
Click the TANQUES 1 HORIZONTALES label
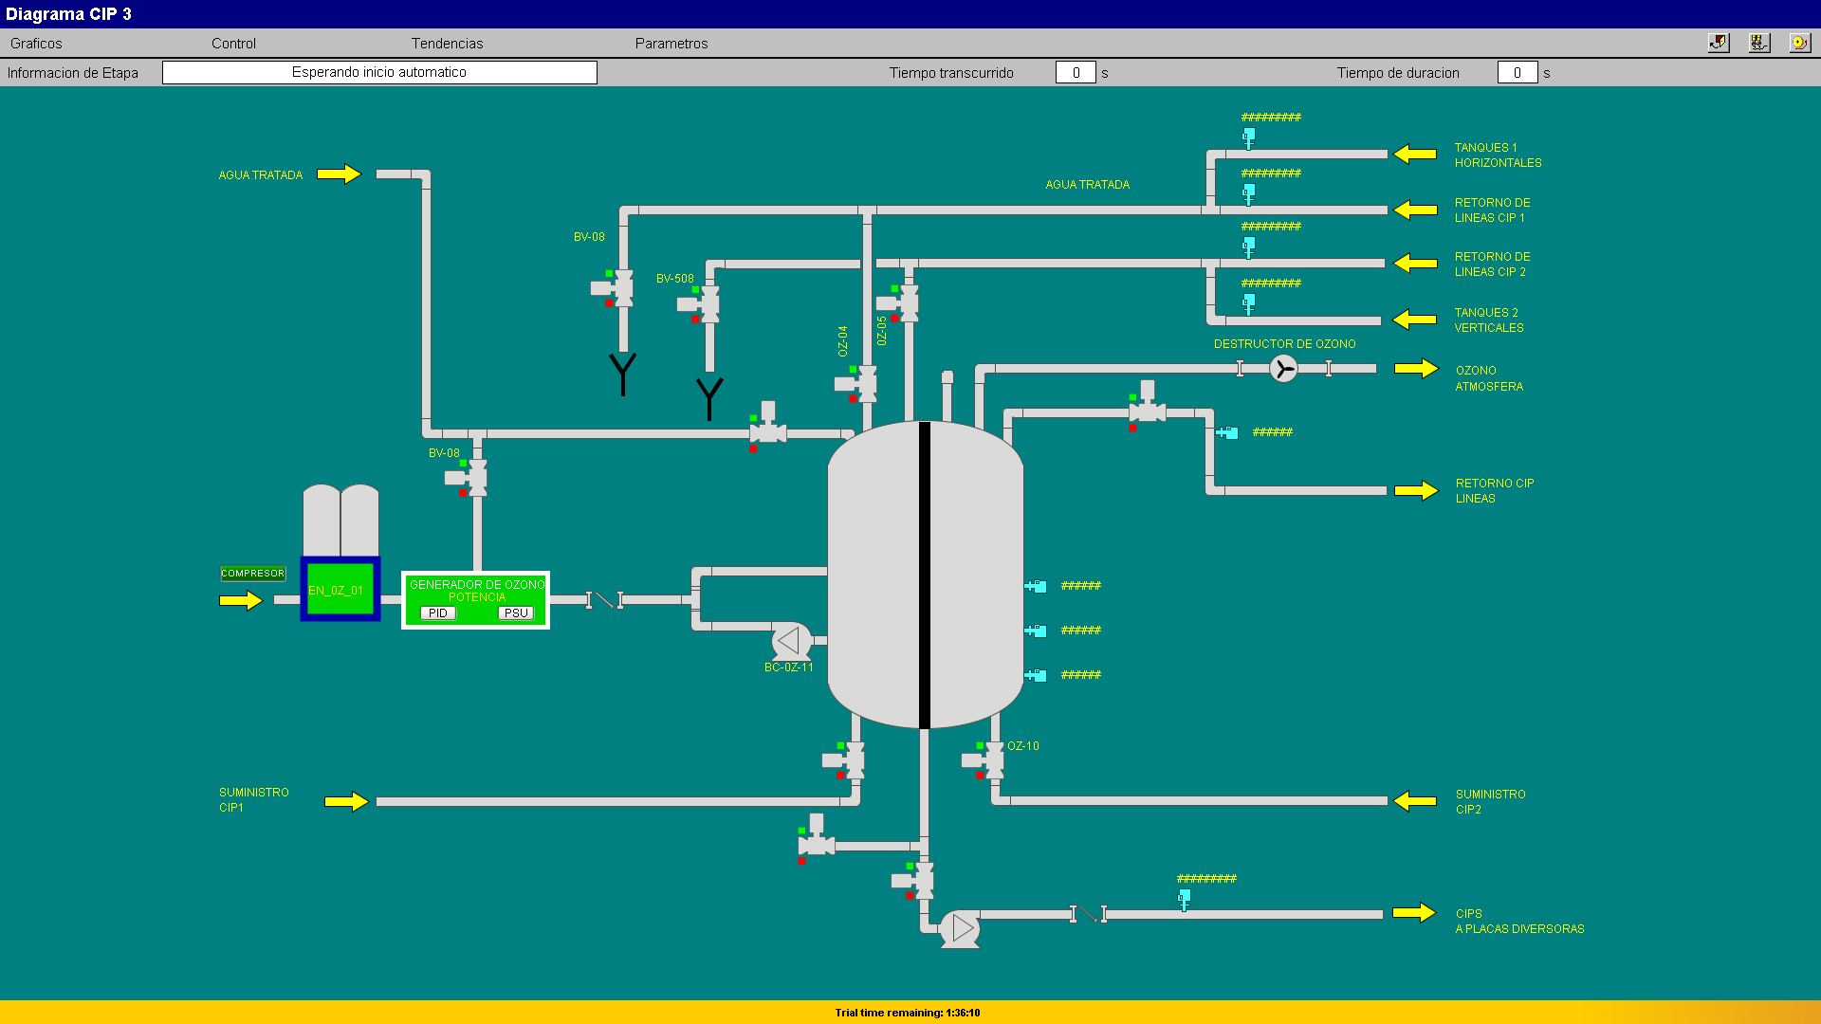point(1498,155)
